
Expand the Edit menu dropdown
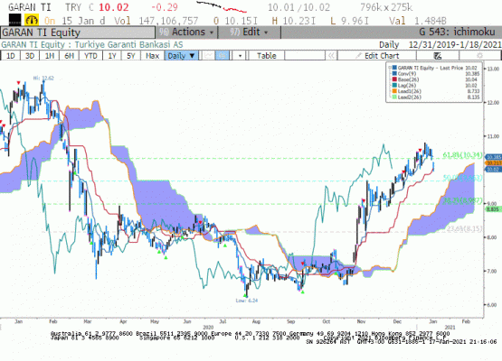tap(250, 32)
